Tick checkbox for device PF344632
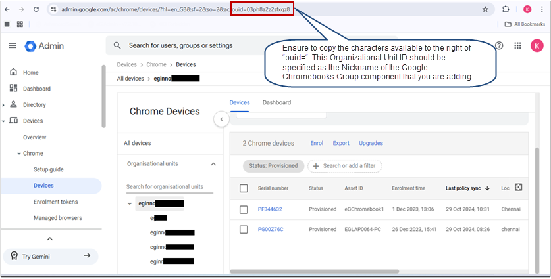The image size is (551, 279). 244,209
